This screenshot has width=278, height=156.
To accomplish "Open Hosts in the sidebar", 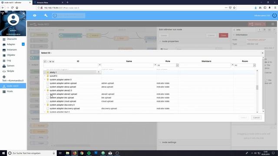I will (10, 91).
